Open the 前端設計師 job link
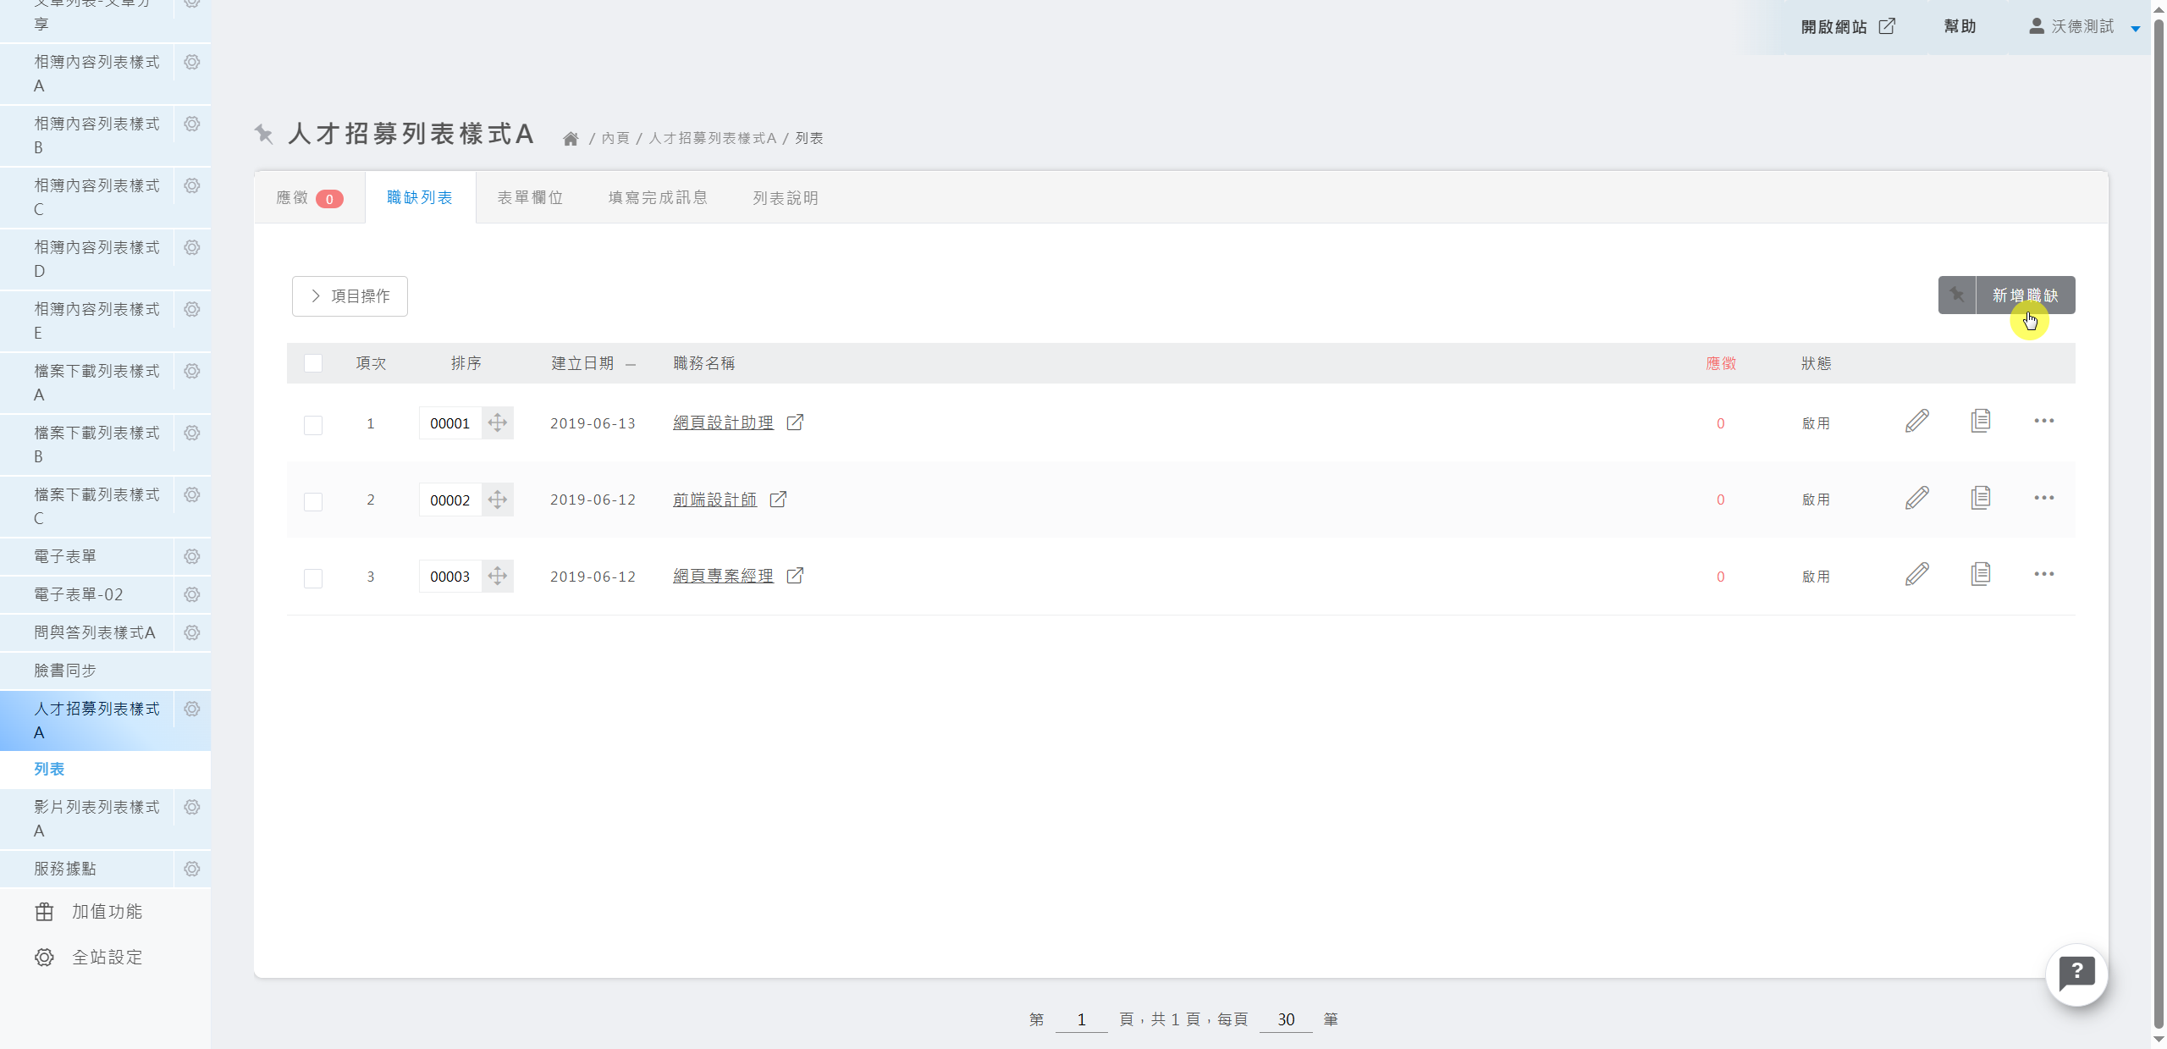2167x1049 pixels. pyautogui.click(x=714, y=500)
